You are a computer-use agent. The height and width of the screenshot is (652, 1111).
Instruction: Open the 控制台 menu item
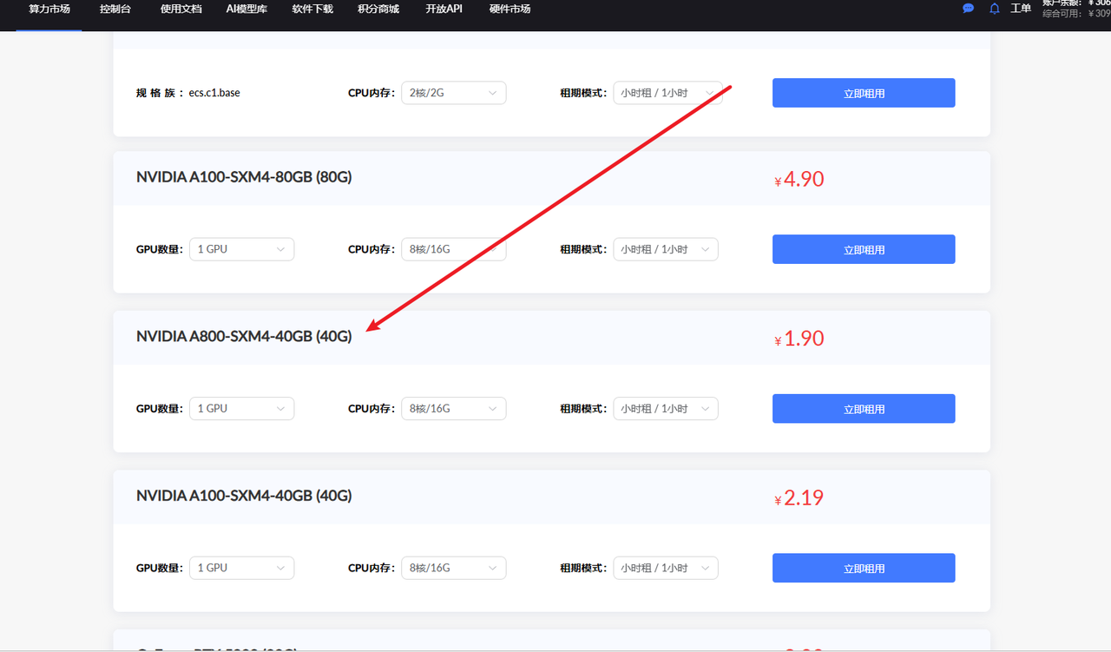(x=115, y=10)
